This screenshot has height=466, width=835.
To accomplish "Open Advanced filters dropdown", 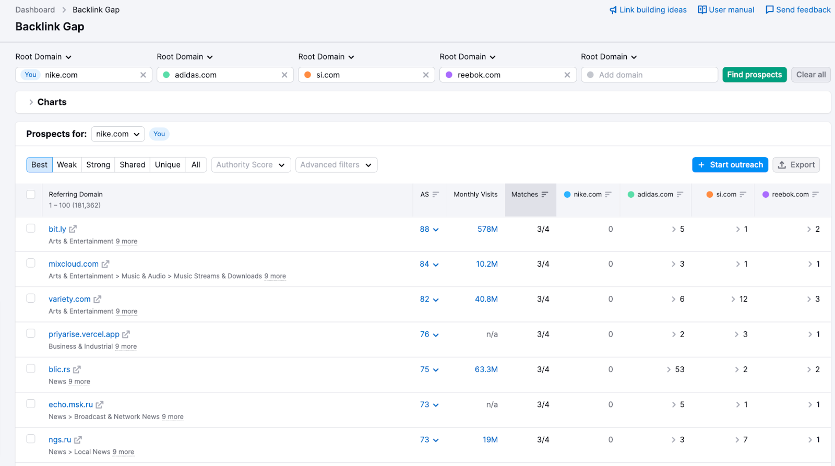I will tap(337, 165).
